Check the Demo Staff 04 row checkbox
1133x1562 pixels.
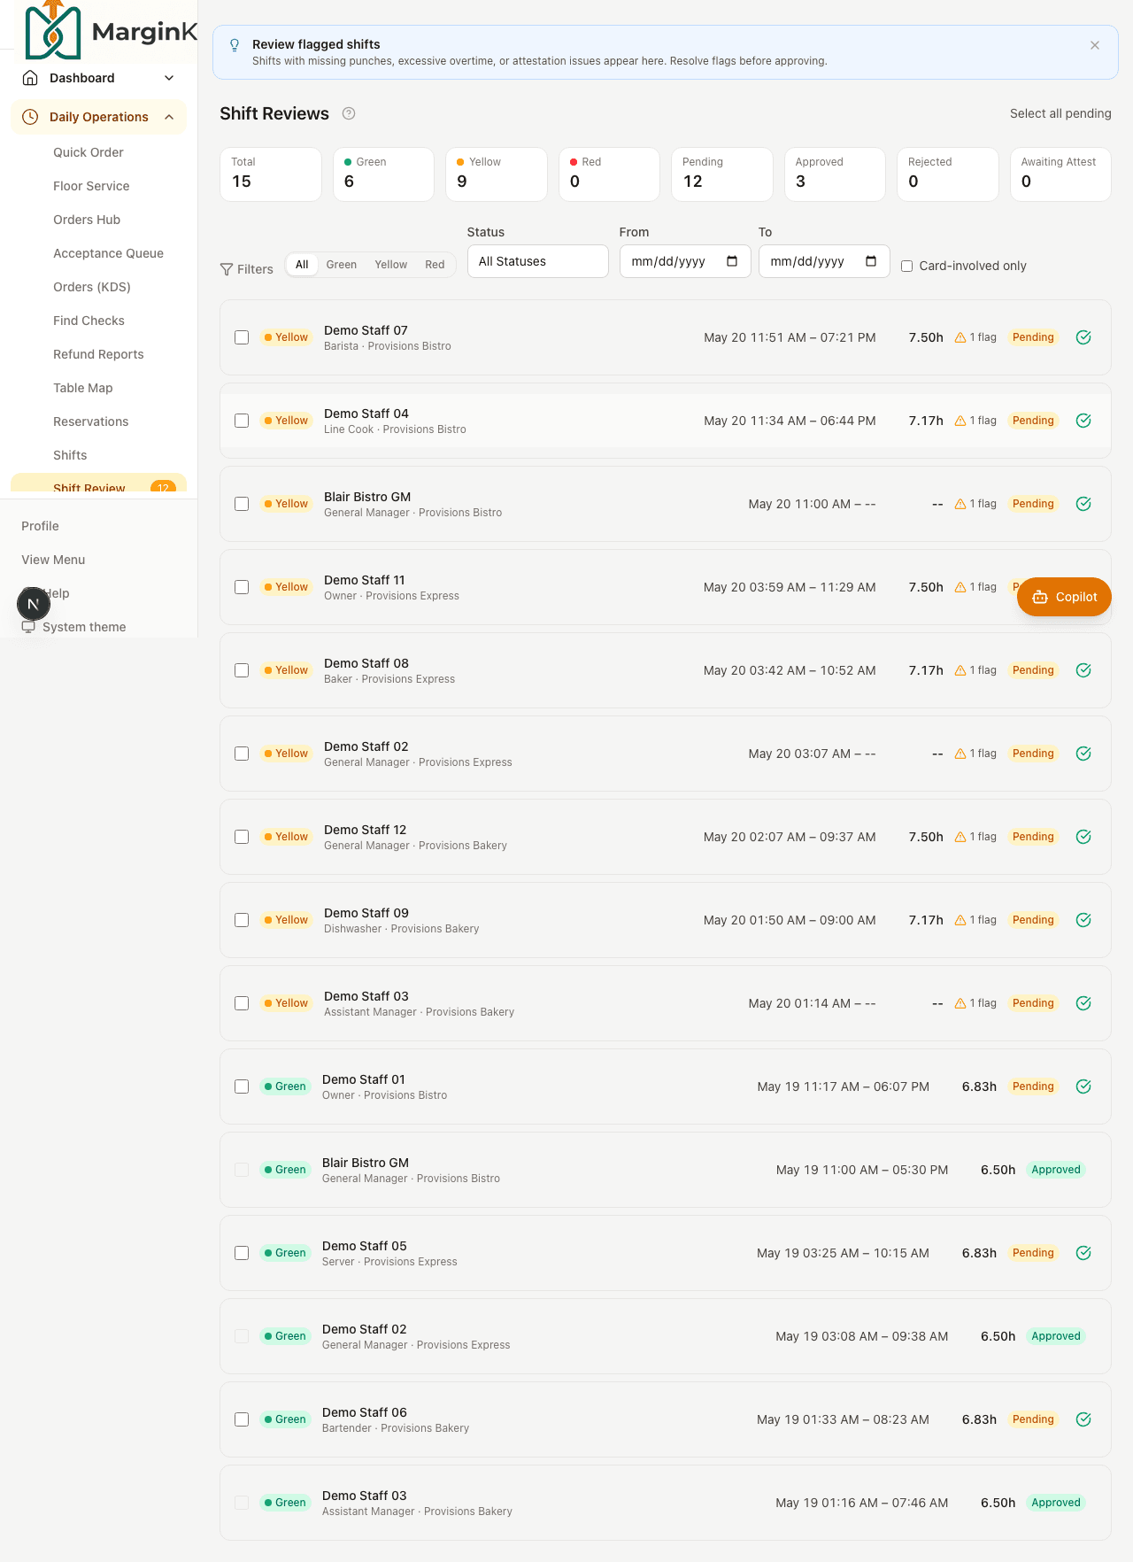click(x=242, y=421)
